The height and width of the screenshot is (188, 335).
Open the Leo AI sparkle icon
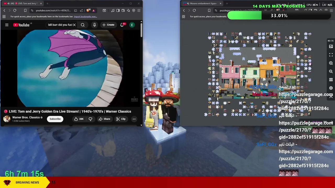point(128,10)
